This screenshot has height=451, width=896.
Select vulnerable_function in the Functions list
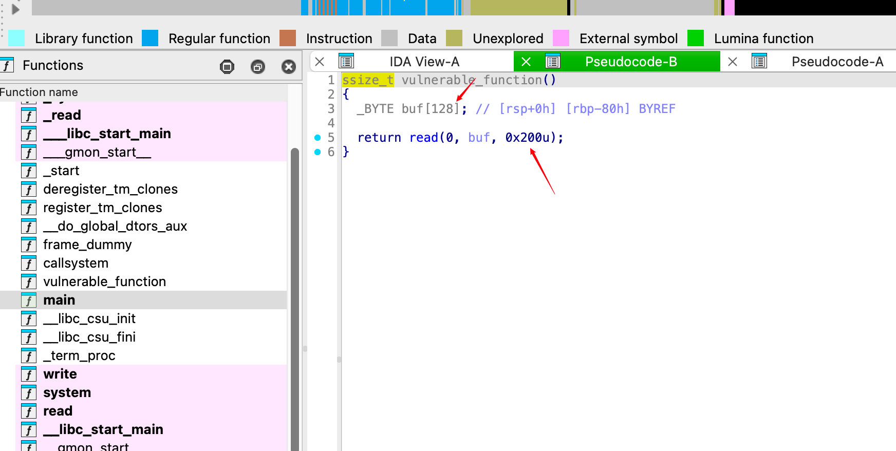pos(104,282)
